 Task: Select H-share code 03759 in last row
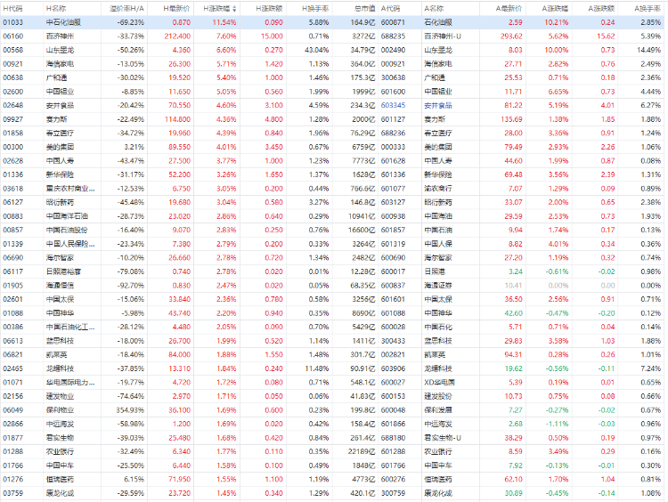click(x=12, y=493)
